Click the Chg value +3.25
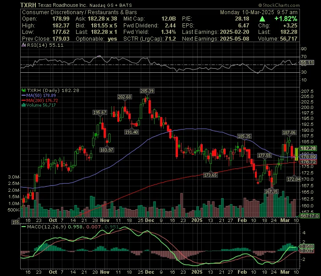The image size is (321, 276). coord(290,26)
